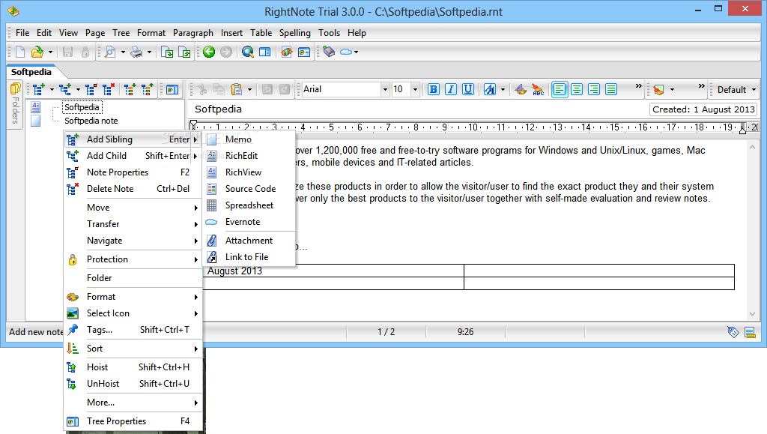Click the first import page icon
This screenshot has width=767, height=434.
click(167, 52)
